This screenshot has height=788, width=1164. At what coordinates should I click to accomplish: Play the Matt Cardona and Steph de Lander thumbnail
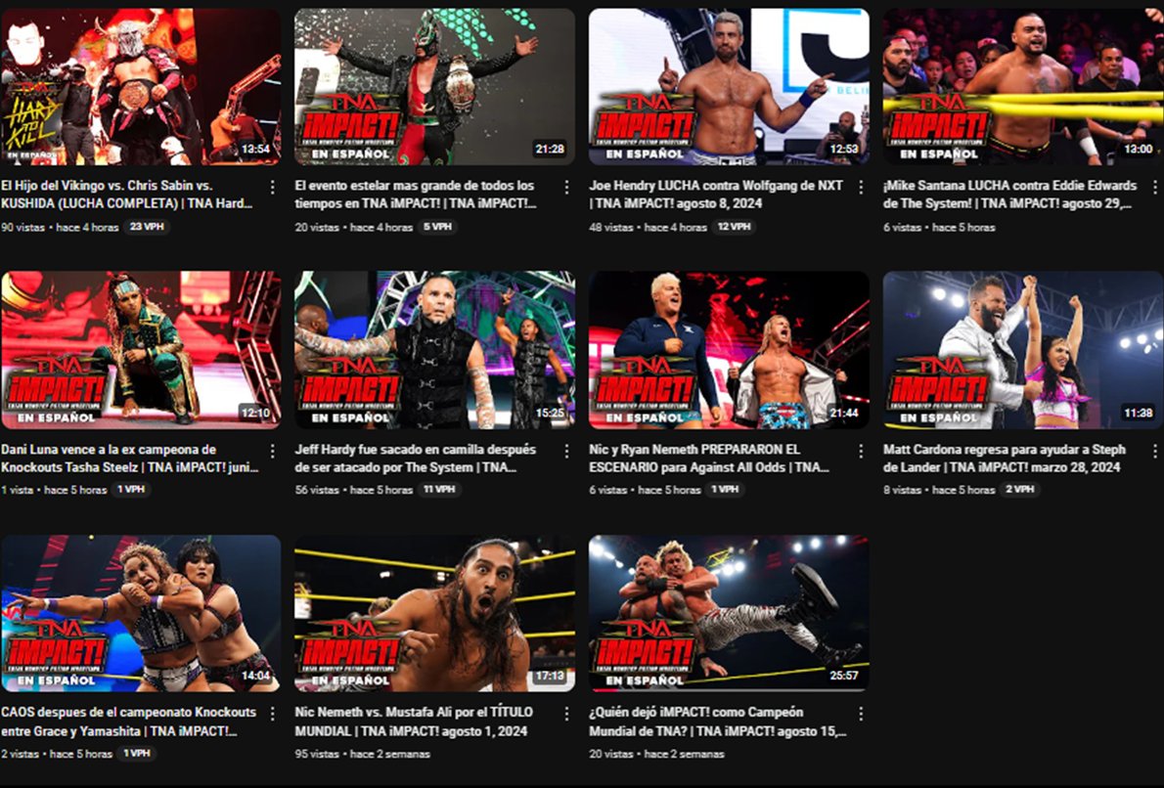point(1023,349)
